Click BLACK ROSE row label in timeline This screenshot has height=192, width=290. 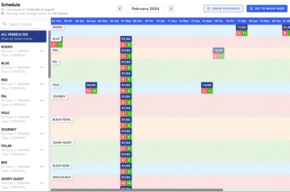[61, 166]
